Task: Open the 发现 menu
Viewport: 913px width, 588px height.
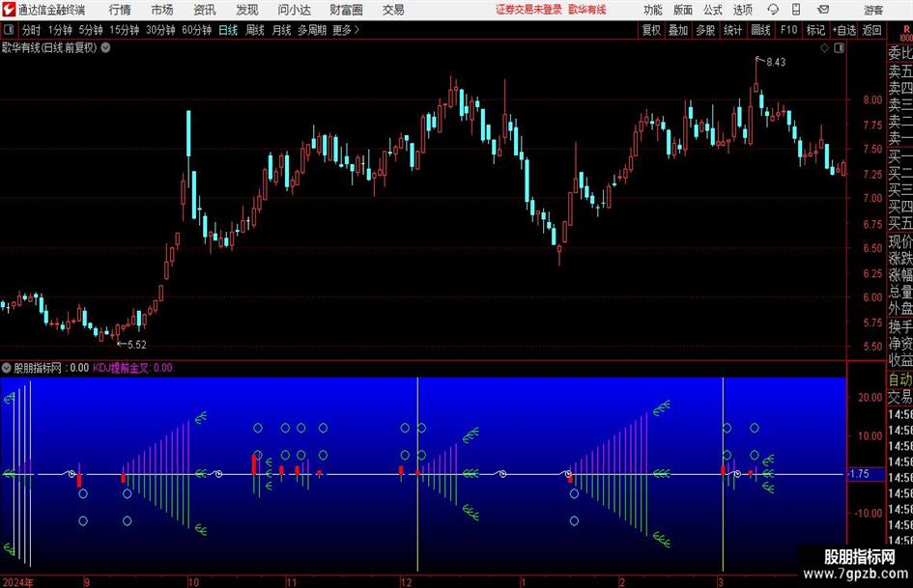Action: coord(247,10)
